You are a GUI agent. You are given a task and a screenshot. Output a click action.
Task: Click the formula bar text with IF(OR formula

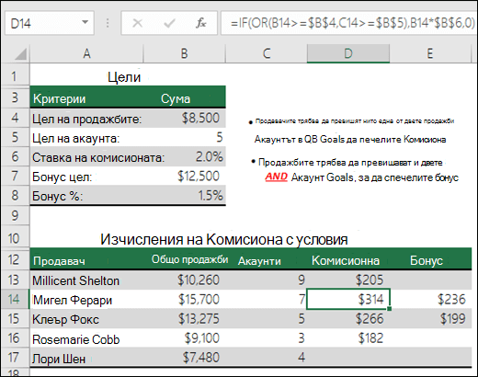coord(352,23)
